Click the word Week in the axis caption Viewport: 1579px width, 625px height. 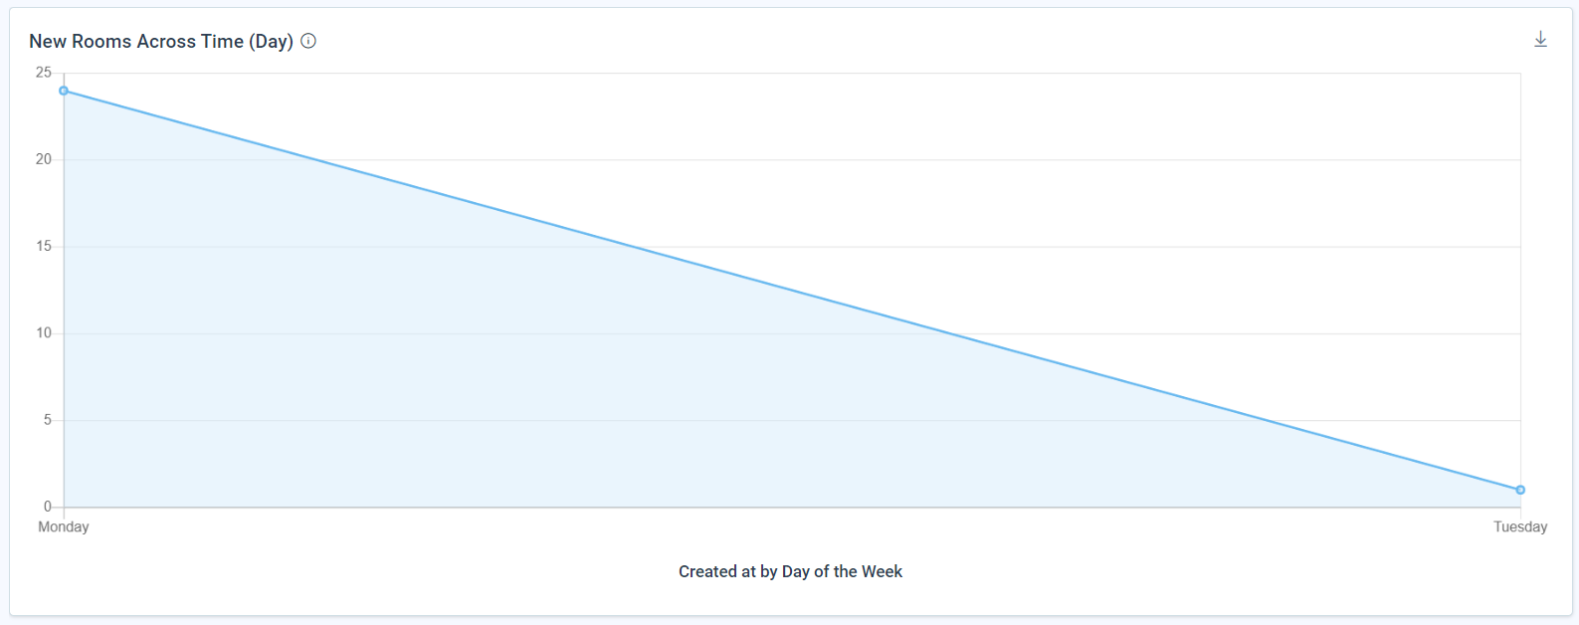(x=883, y=571)
